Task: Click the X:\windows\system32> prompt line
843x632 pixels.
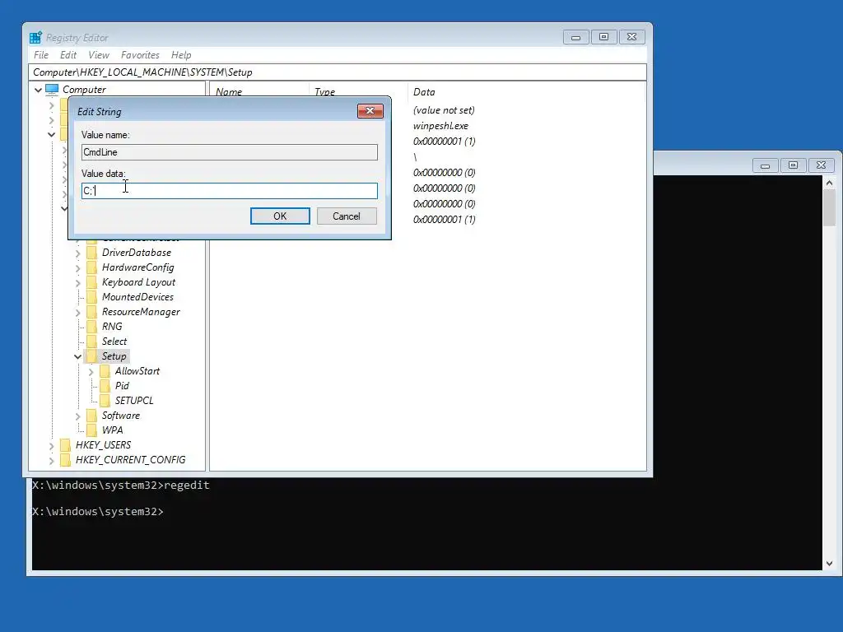Action: [98, 512]
